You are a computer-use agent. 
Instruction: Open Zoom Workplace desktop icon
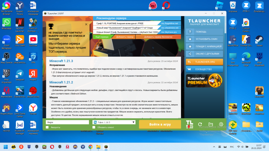[x=6, y=42]
